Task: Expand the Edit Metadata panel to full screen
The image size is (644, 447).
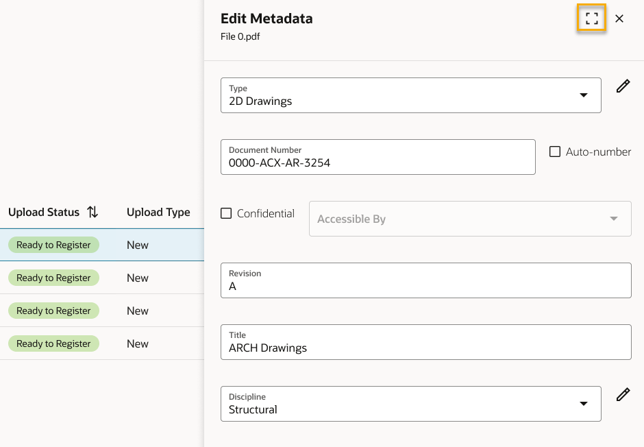Action: point(592,19)
